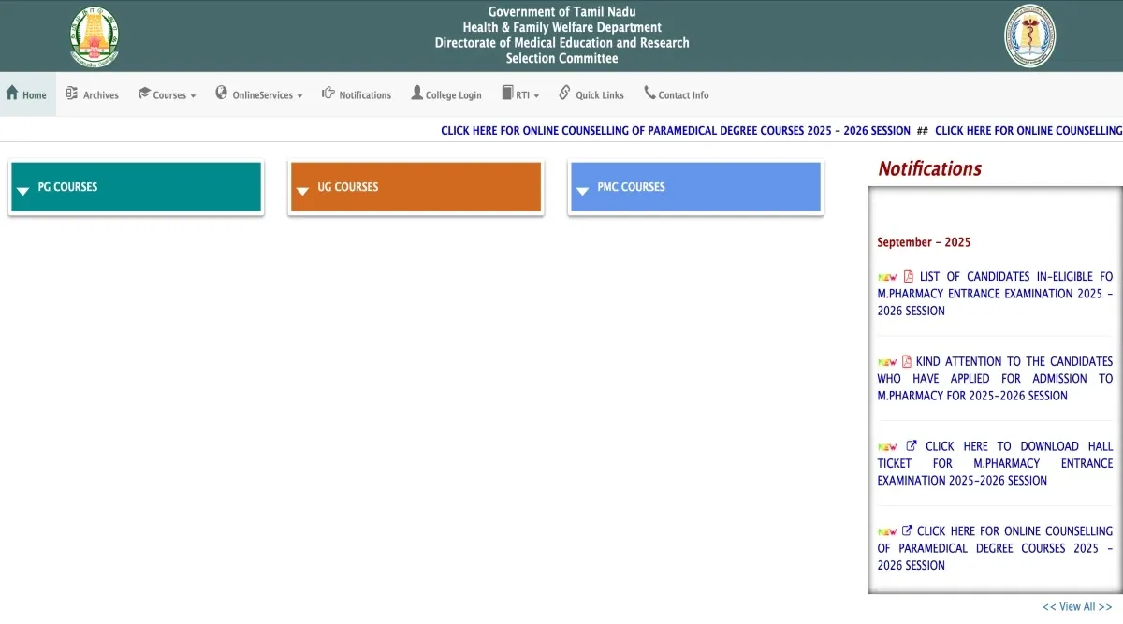Click the thumbs-up Notifications icon
Viewport: 1123px width, 624px height.
pyautogui.click(x=328, y=93)
